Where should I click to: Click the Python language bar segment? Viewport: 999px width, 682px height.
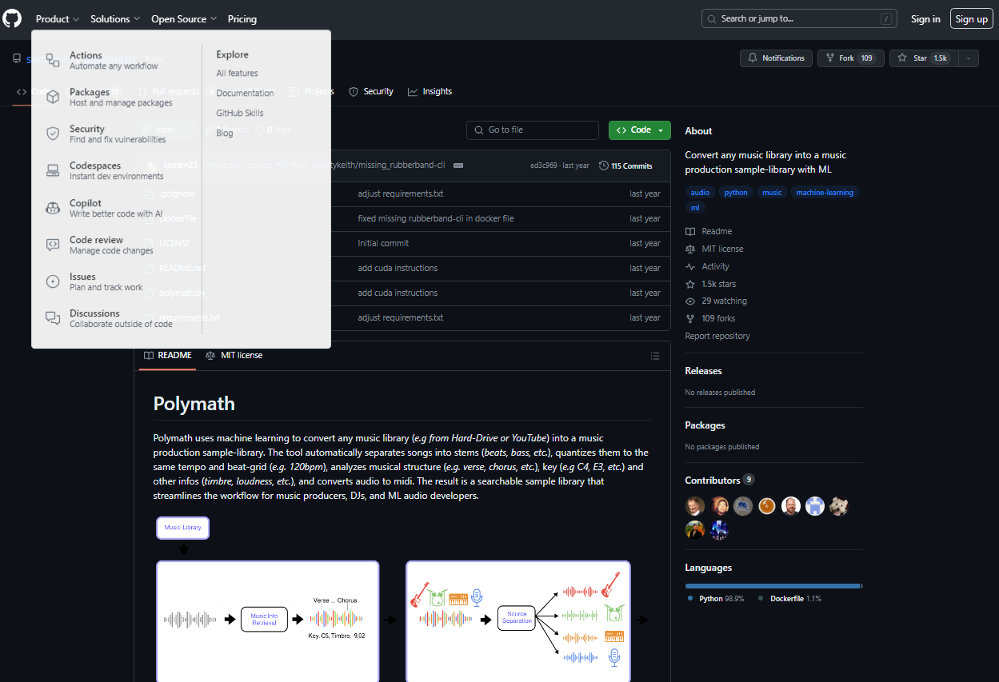point(773,586)
